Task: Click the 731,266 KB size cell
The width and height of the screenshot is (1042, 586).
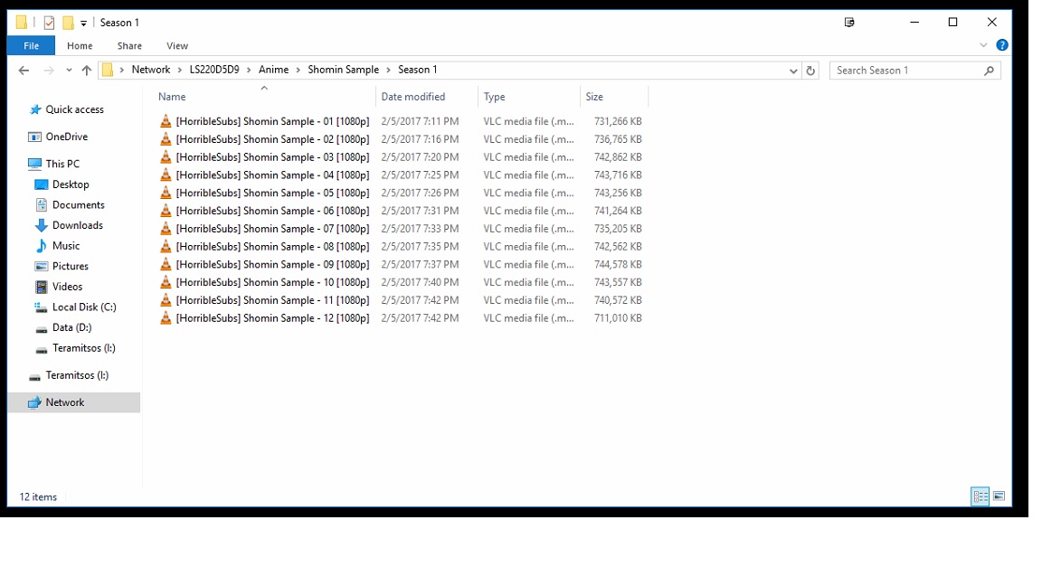Action: pyautogui.click(x=618, y=121)
